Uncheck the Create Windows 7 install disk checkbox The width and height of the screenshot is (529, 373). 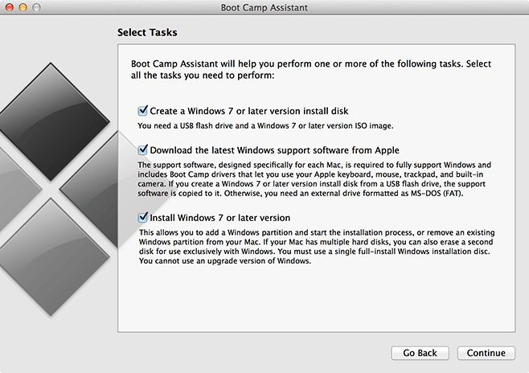pyautogui.click(x=143, y=111)
